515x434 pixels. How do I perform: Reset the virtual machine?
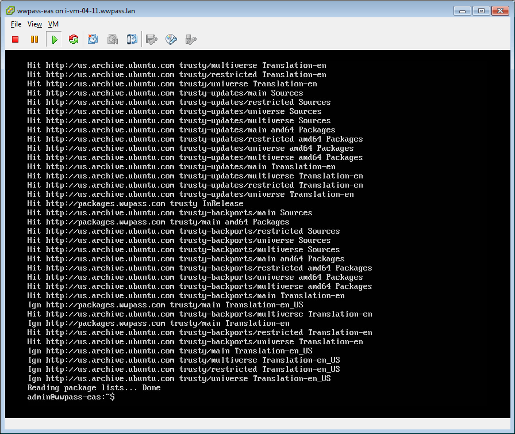[x=74, y=39]
